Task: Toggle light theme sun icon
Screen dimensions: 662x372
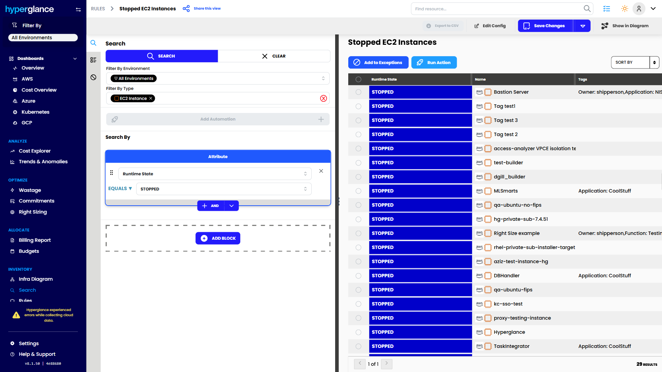Action: click(x=624, y=9)
